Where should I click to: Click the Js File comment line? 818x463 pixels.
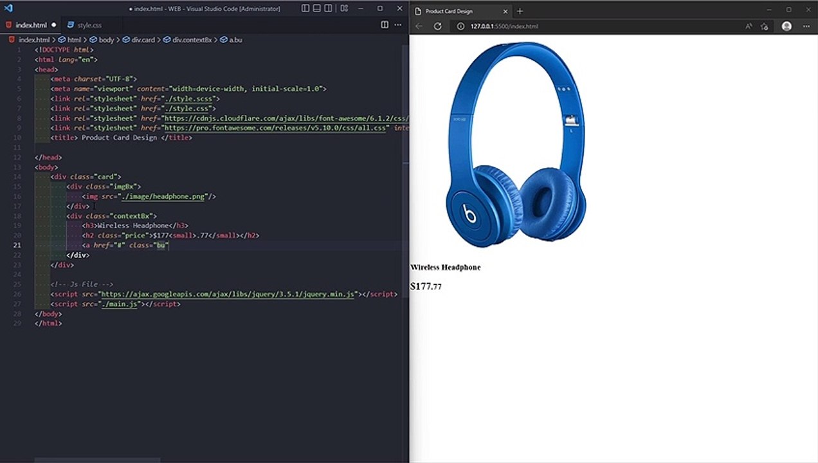[x=82, y=284]
